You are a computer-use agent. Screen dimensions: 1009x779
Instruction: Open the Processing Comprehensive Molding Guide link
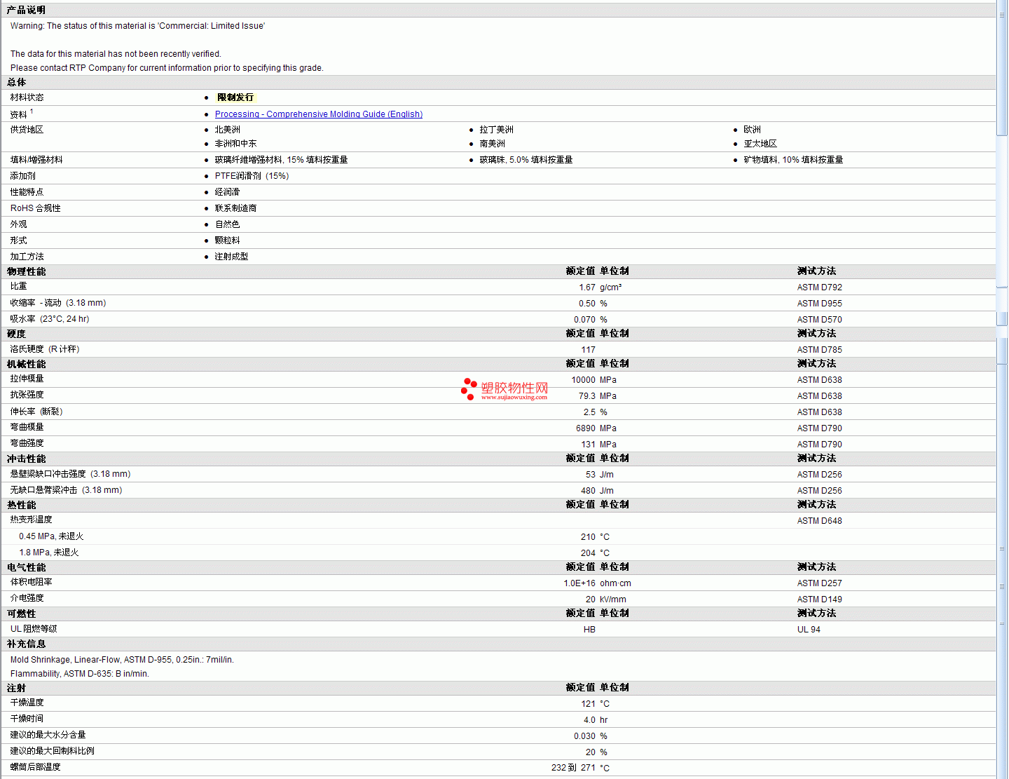coord(318,114)
